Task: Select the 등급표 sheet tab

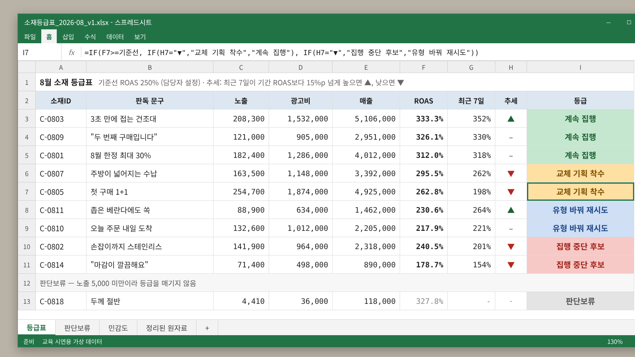Action: click(x=37, y=328)
